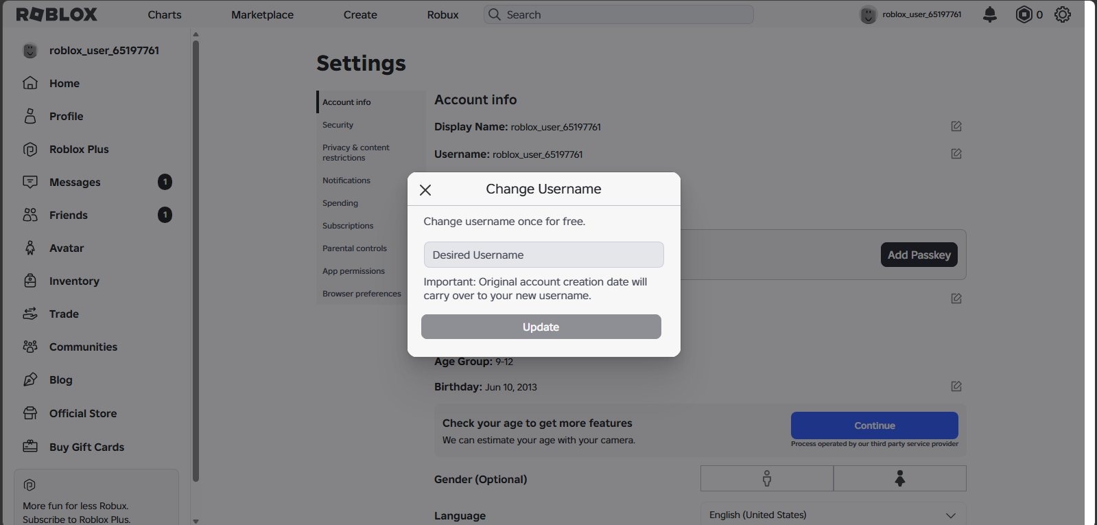Click the Official Store icon
The height and width of the screenshot is (525, 1097).
point(30,413)
